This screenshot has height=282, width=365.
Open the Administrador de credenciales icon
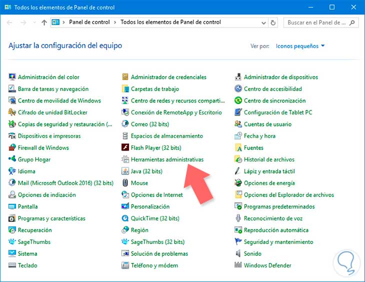click(x=125, y=77)
